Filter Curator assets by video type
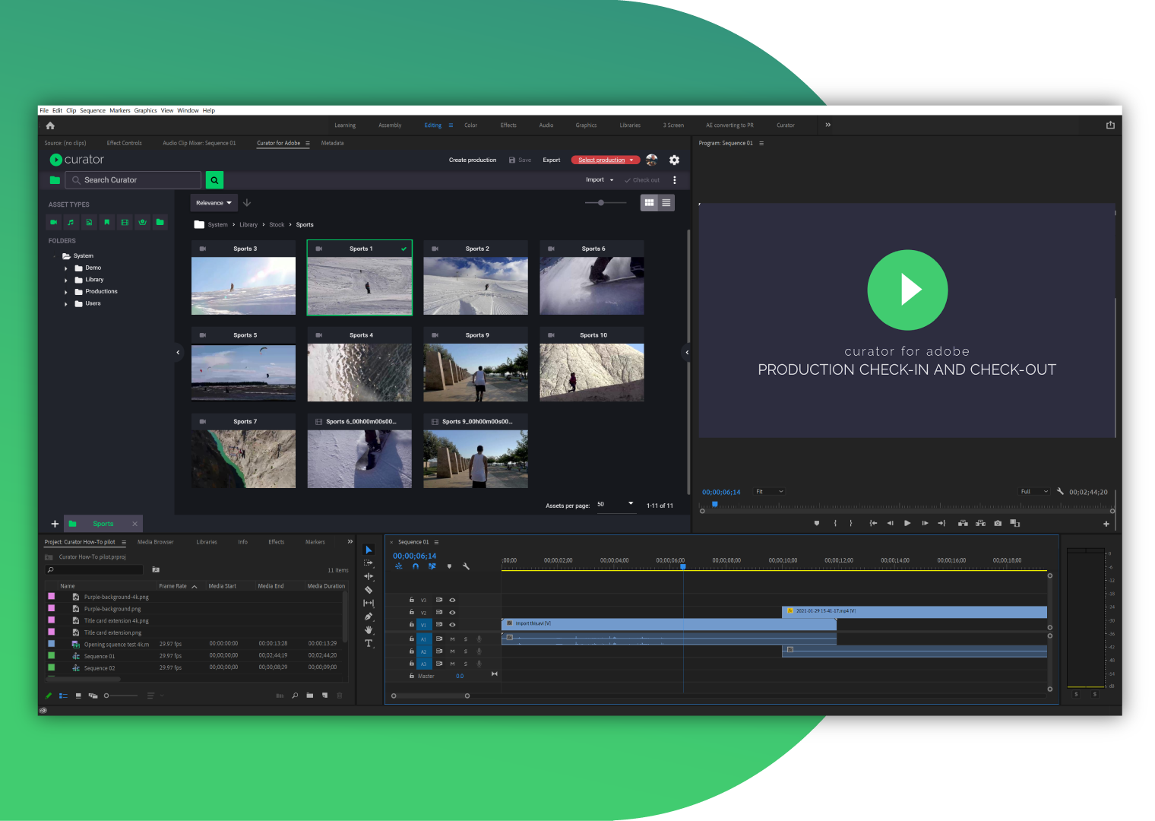Screen dimensions: 1155x821 [54, 222]
